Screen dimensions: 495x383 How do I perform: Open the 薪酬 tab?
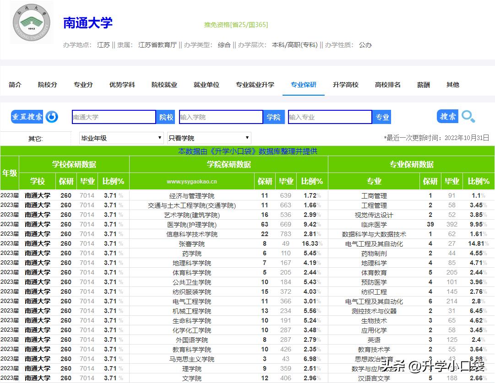tap(423, 85)
